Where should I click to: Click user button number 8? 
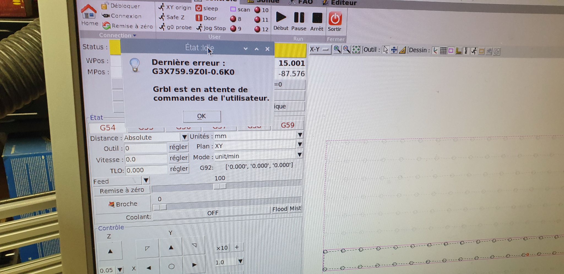(235, 19)
